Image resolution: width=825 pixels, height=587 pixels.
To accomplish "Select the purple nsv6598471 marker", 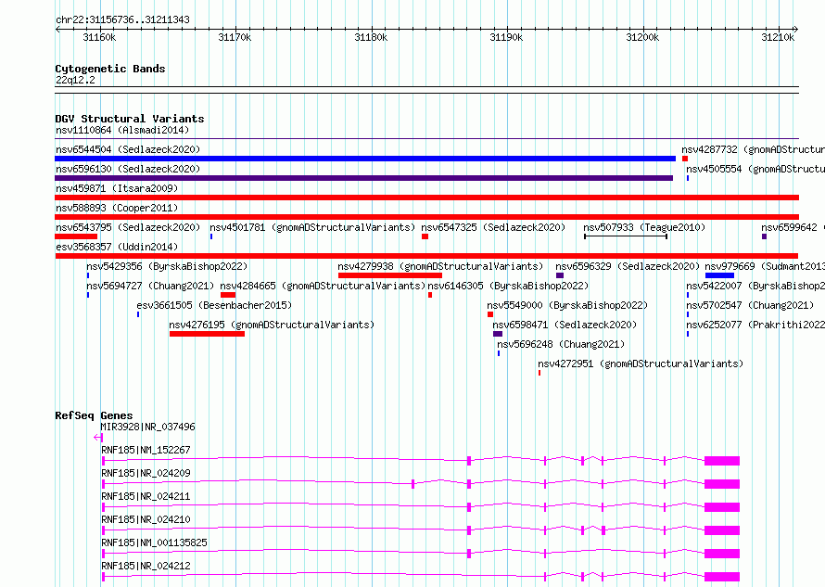I will click(x=498, y=334).
